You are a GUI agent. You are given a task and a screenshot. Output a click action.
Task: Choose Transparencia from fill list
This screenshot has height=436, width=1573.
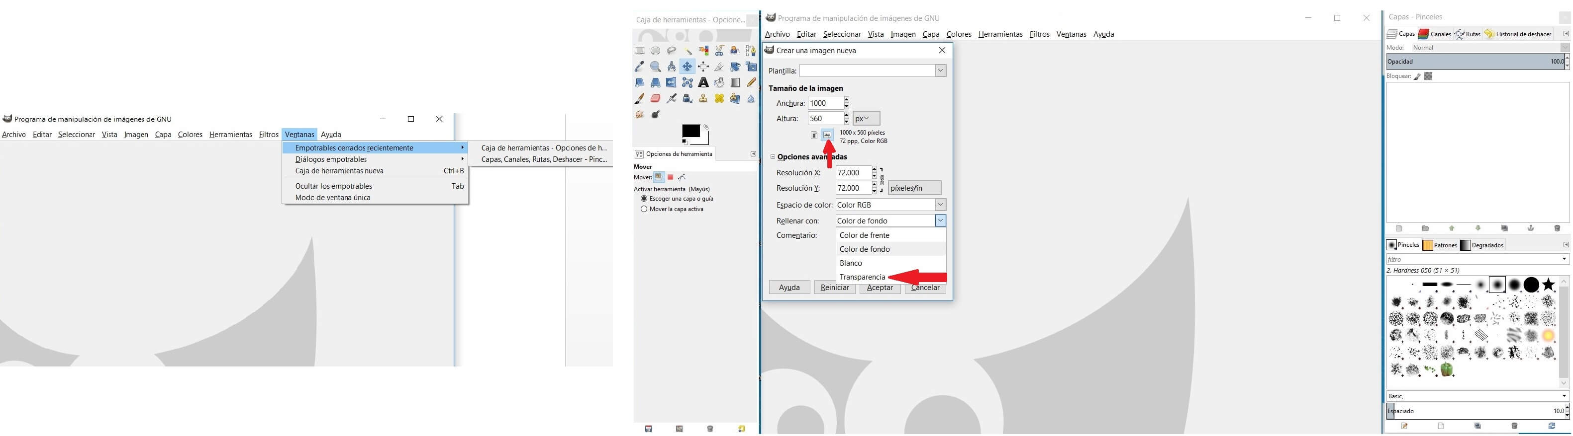[x=862, y=277]
